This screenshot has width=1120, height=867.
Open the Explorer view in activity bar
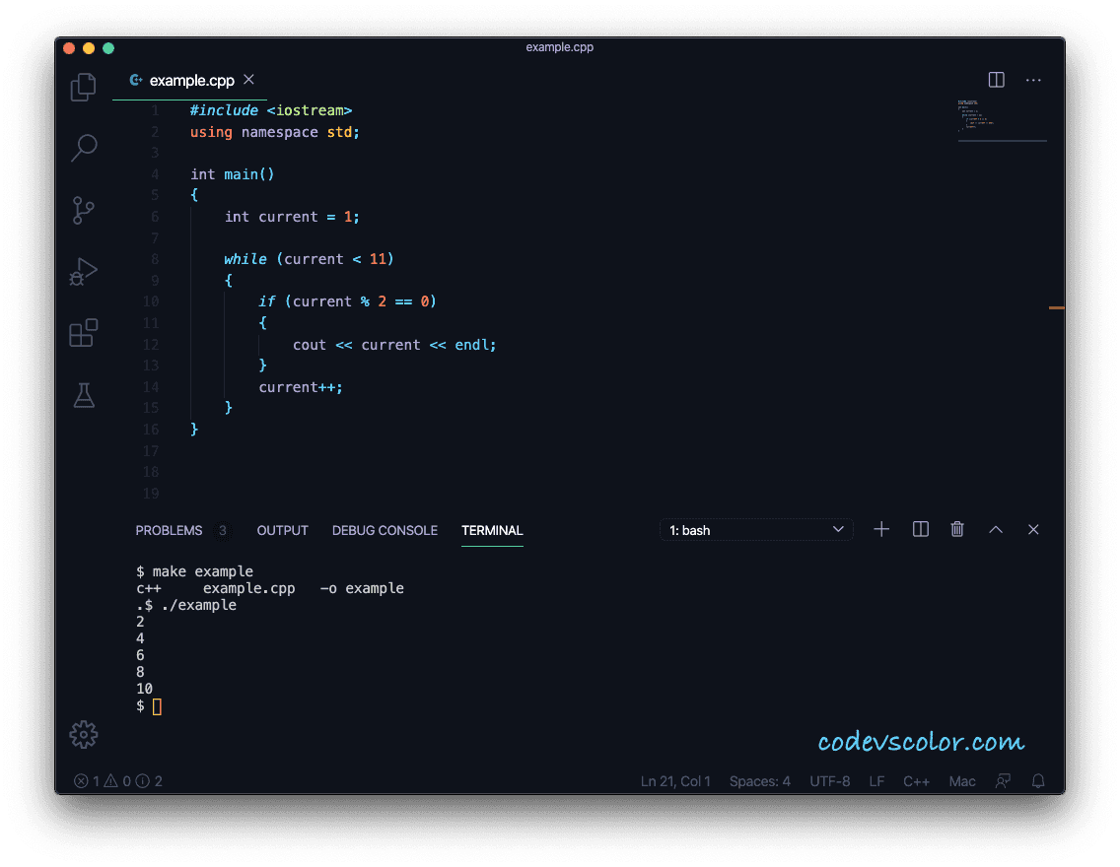point(84,88)
